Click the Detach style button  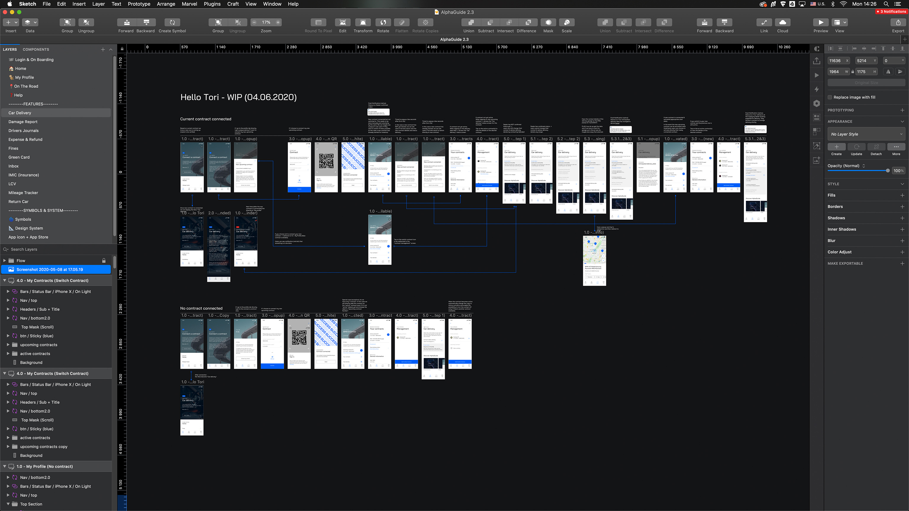coord(876,147)
